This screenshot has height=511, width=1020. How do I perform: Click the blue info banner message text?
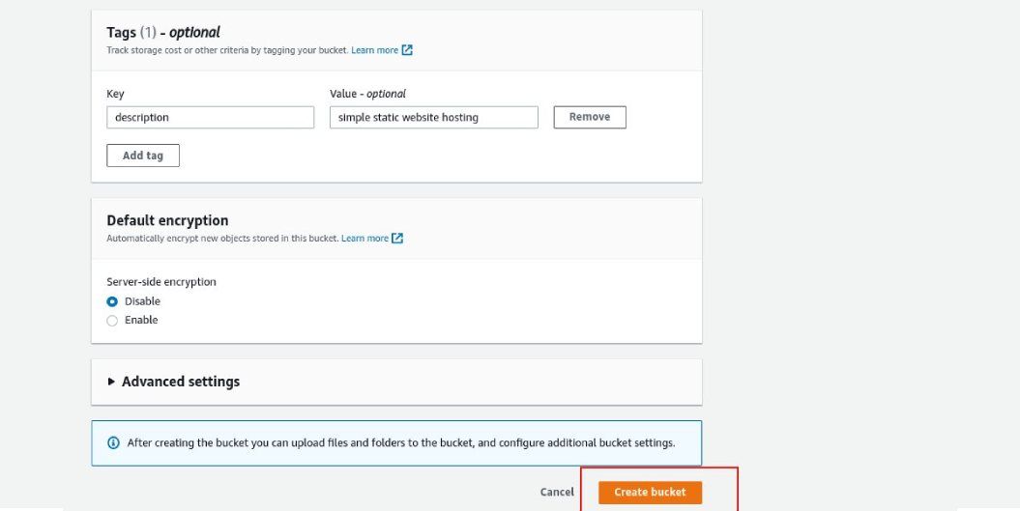coord(400,443)
